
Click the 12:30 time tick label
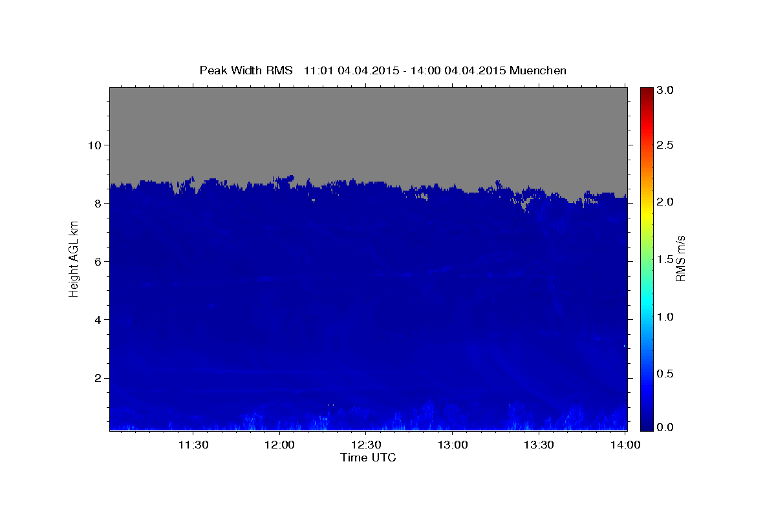coord(366,445)
